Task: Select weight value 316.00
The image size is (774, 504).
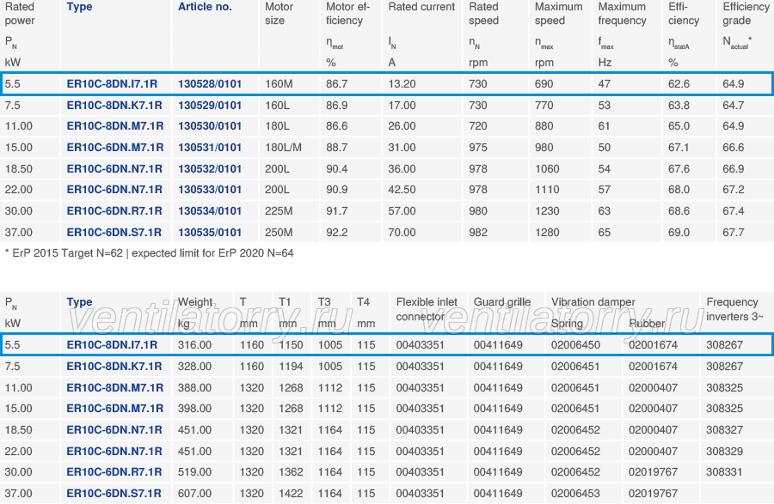Action: (x=194, y=345)
